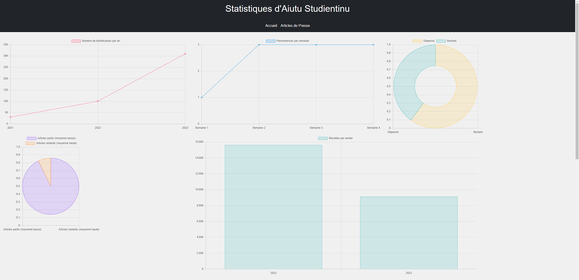The height and width of the screenshot is (280, 579).
Task: Click the 2021 beneficiaries data point
Action: [x=11, y=117]
